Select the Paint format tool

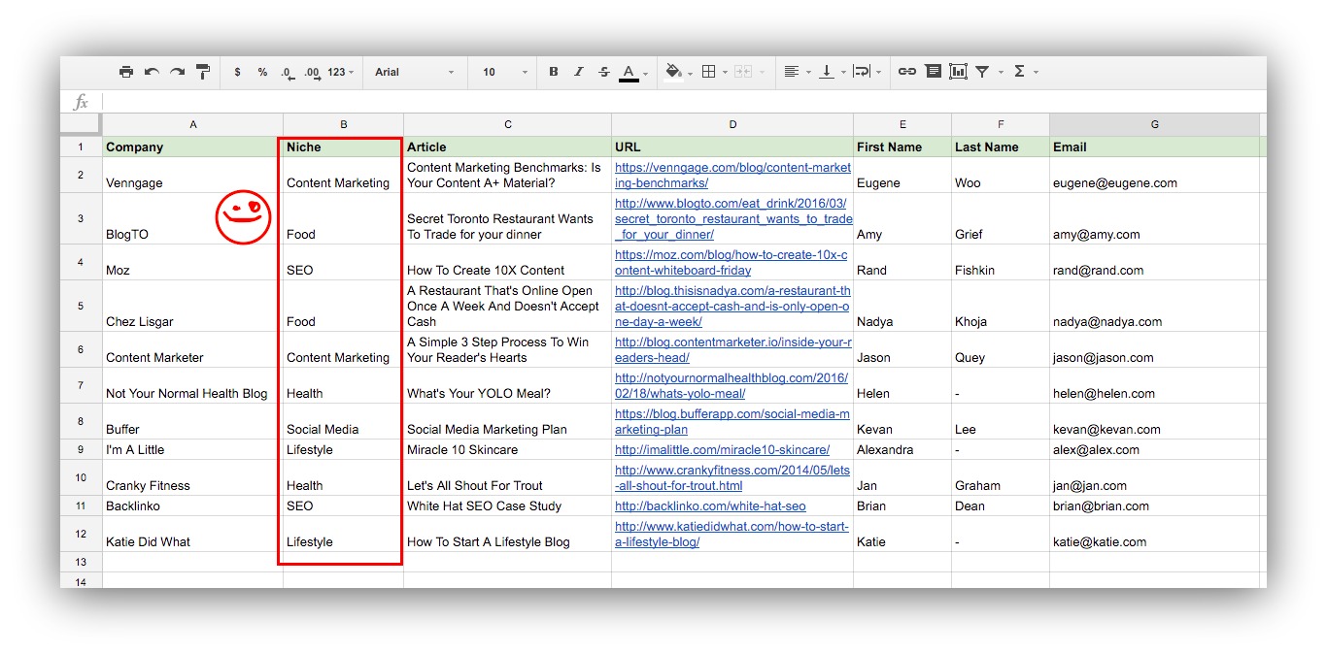point(202,72)
